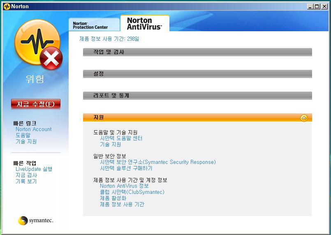Expand the 설정 section
This screenshot has height=235, width=331.
click(x=197, y=74)
